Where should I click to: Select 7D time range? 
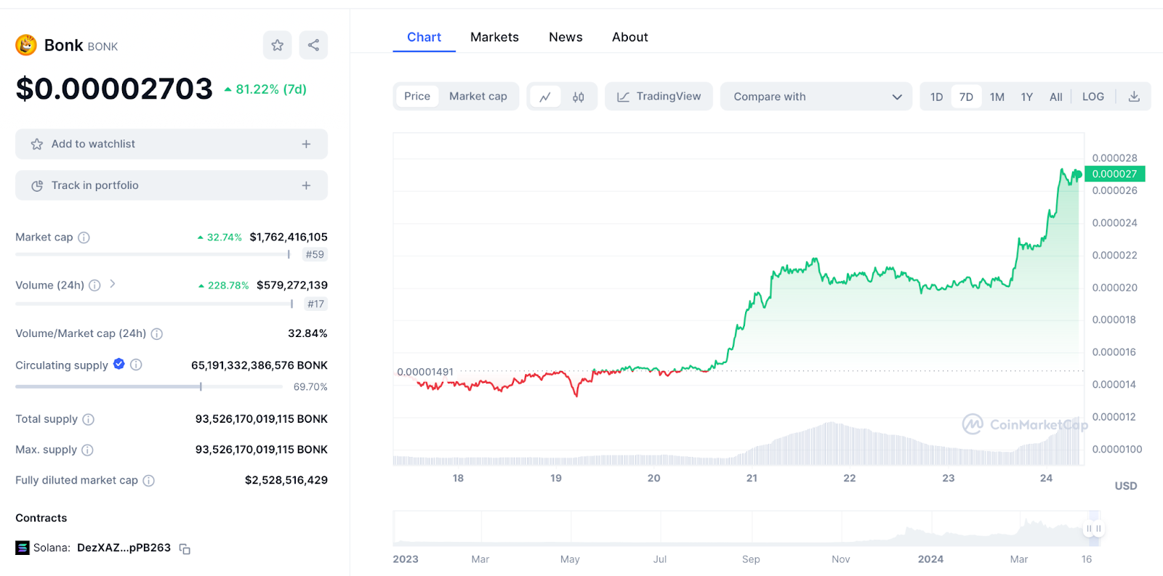tap(966, 97)
